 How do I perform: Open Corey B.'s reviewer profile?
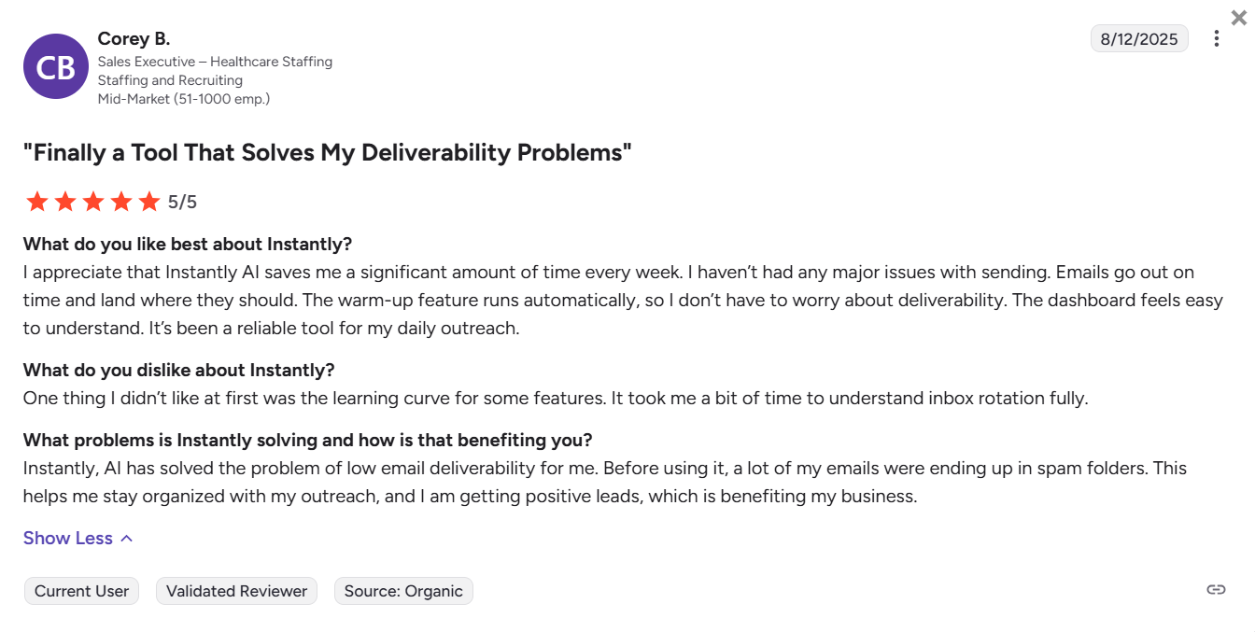click(134, 38)
